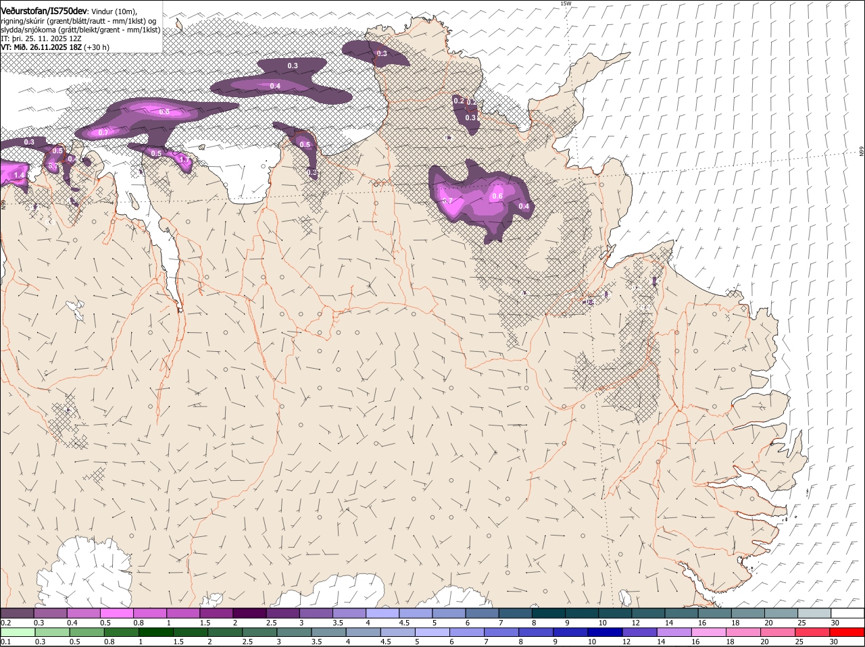Click the 'IT: þri. 25. 11. 2025 12Z' line
Image resolution: width=865 pixels, height=647 pixels.
click(x=41, y=38)
